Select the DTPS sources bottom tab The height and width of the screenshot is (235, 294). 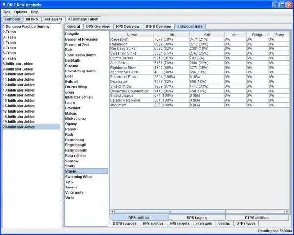[x=124, y=223]
